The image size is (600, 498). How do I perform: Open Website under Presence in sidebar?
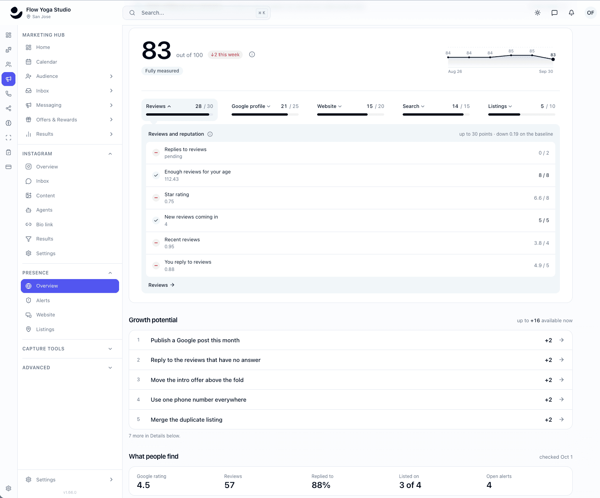coord(70,315)
